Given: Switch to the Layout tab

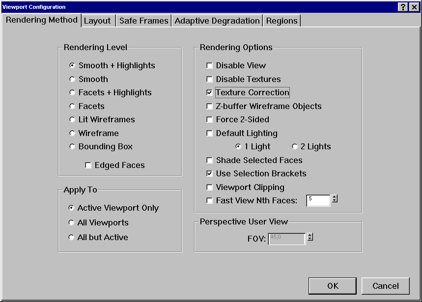Looking at the screenshot, I should pyautogui.click(x=97, y=21).
